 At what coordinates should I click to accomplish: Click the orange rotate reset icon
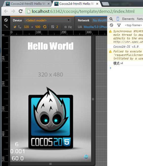click(x=45, y=27)
